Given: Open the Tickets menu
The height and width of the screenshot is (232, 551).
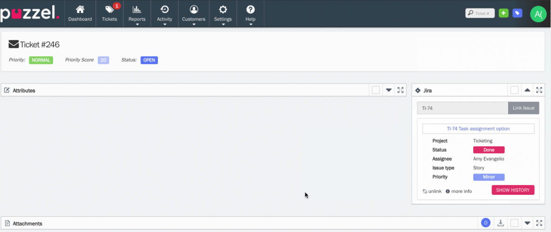Looking at the screenshot, I should 109,14.
